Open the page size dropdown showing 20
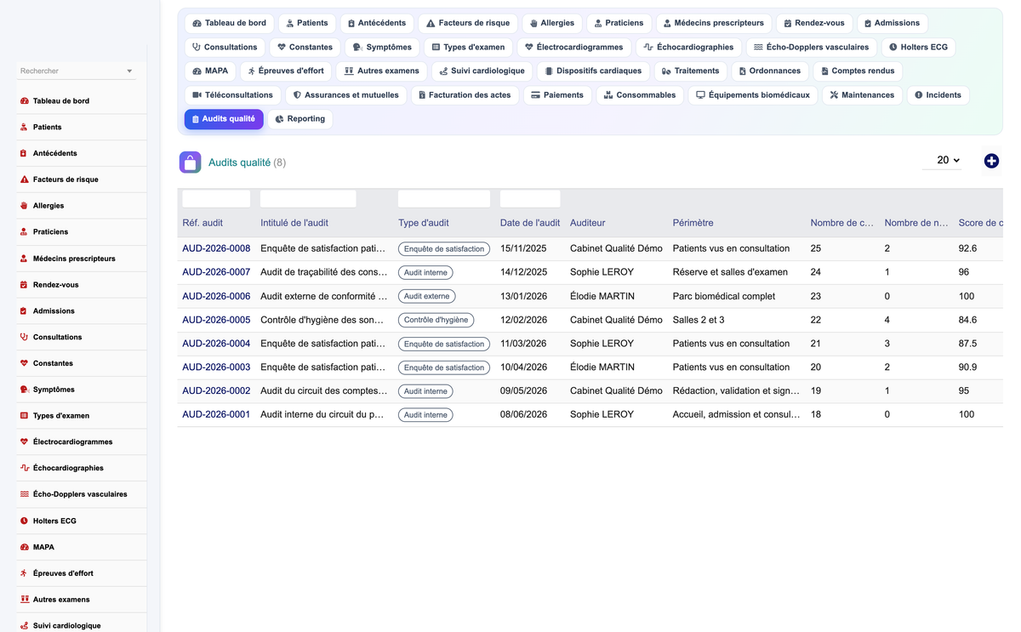Screen dimensions: 1021x632 click(x=943, y=161)
